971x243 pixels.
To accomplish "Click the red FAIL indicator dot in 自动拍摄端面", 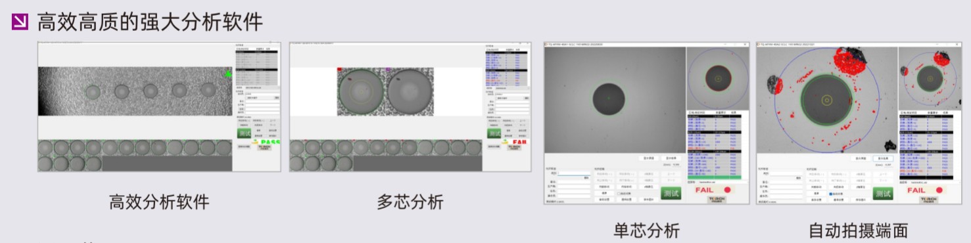I will [939, 190].
